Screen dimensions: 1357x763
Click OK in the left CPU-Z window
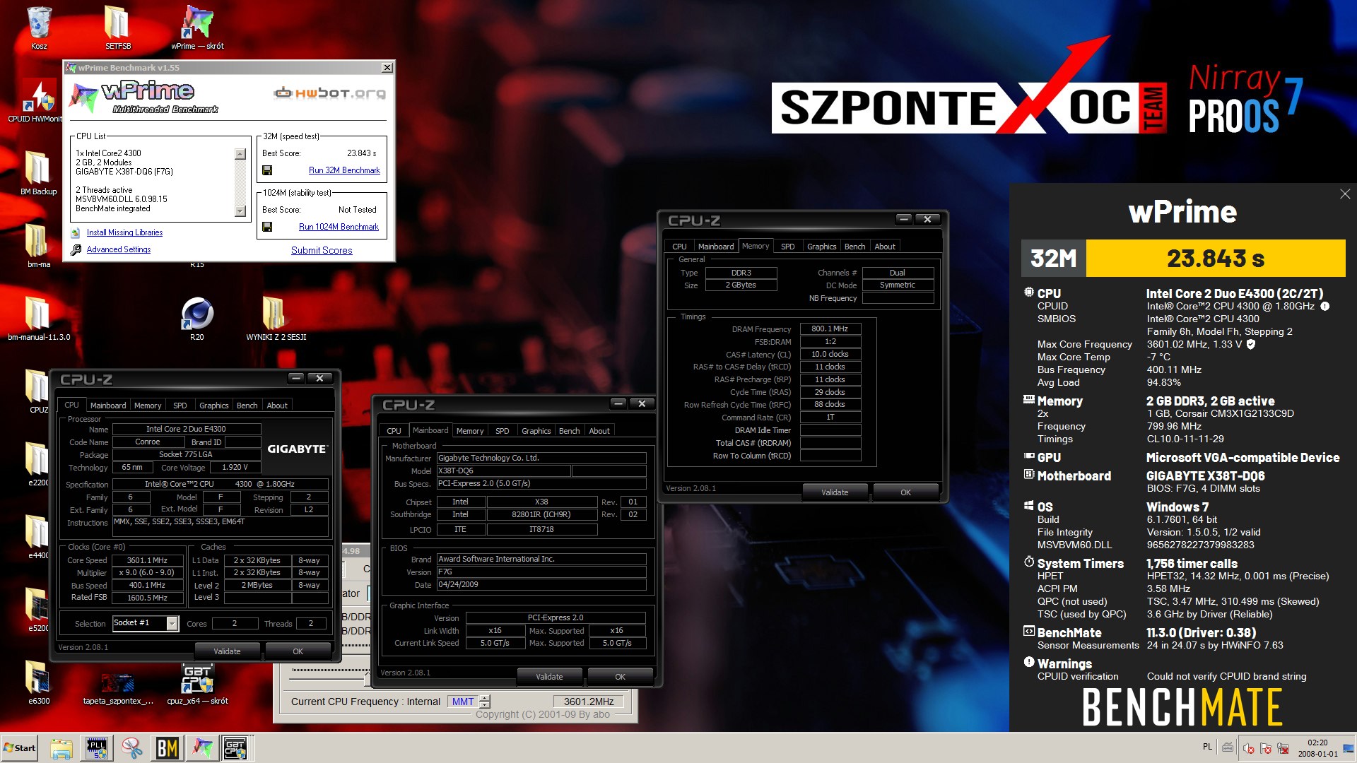click(298, 651)
